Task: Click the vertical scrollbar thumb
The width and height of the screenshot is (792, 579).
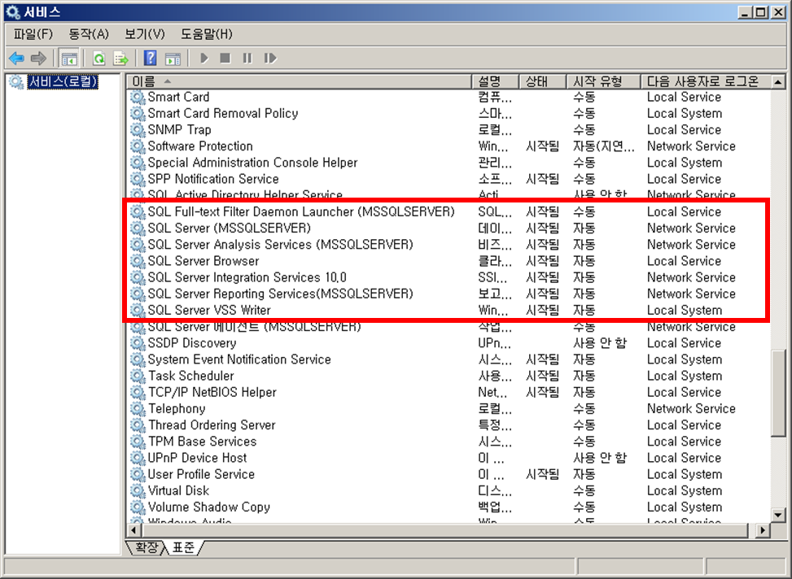Action: (x=778, y=392)
